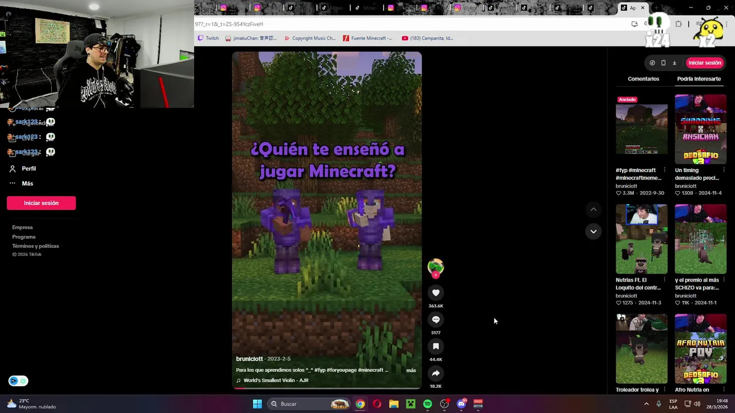Click the TikTok coin icon near login
This screenshot has width=735, height=413.
point(652,63)
